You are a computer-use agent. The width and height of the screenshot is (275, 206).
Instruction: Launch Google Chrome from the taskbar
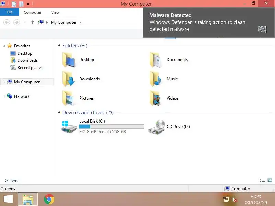(x=49, y=199)
